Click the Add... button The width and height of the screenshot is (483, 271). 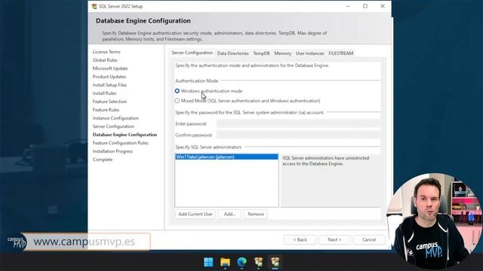229,214
